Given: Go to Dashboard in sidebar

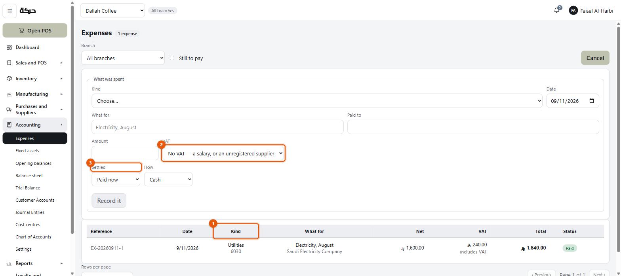Looking at the screenshot, I should (35, 47).
